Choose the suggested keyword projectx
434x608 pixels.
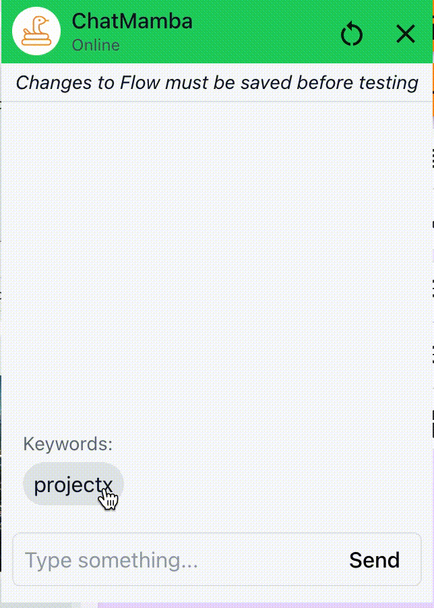(73, 484)
